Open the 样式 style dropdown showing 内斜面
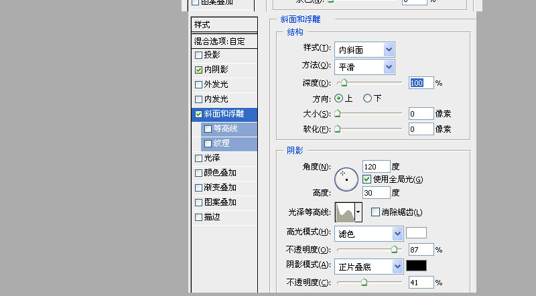The image size is (536, 296). pos(364,50)
